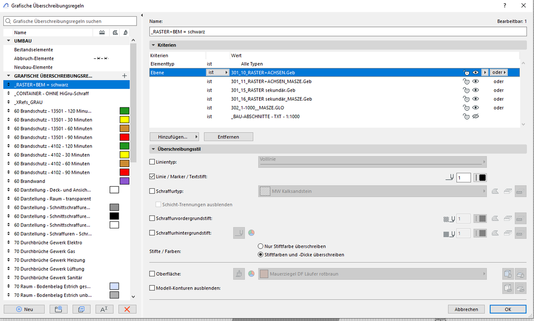Click the help question mark in the title bar
The height and width of the screenshot is (321, 534).
click(x=505, y=5)
